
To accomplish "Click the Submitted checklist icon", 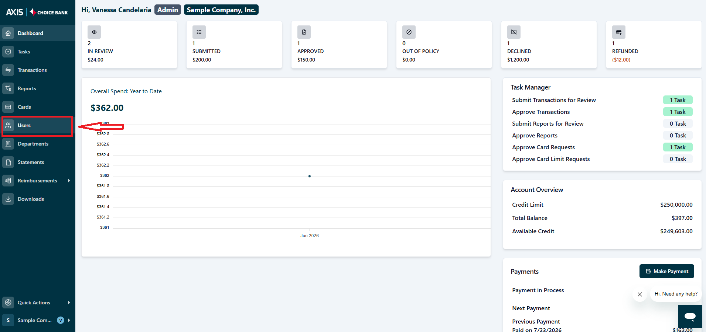I will tap(199, 32).
